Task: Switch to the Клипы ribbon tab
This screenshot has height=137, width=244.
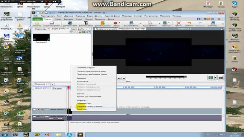Action: pyautogui.click(x=58, y=19)
